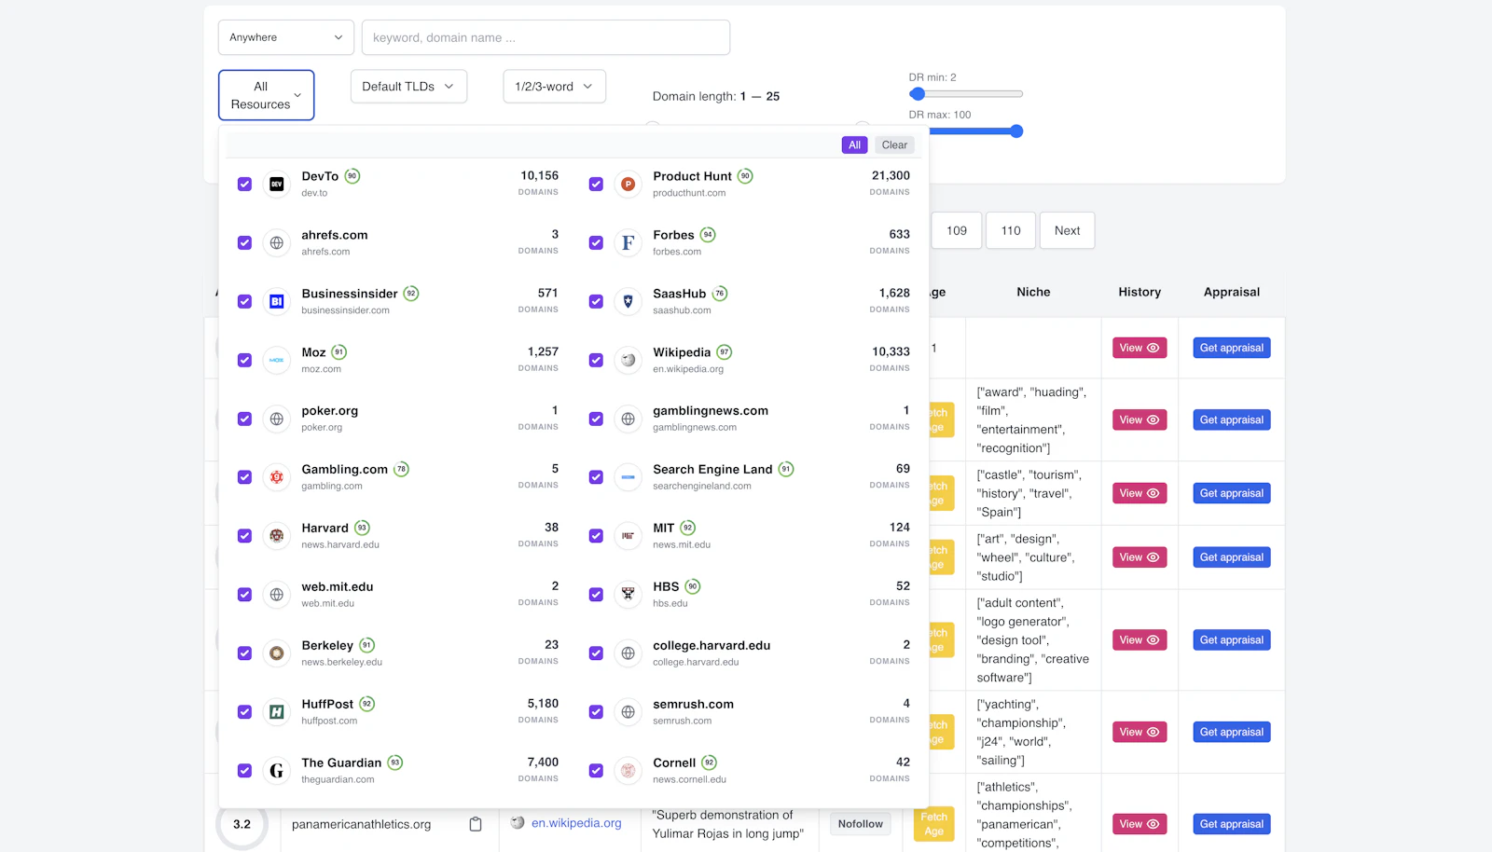Adjust the DR min slider handle
The image size is (1492, 852).
(x=918, y=94)
